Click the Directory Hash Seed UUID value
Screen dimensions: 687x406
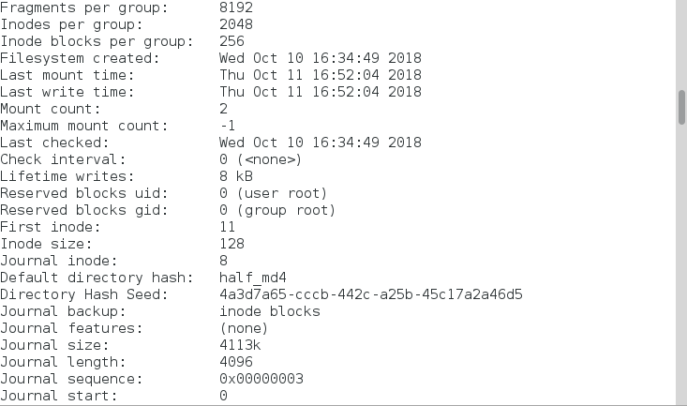(371, 294)
